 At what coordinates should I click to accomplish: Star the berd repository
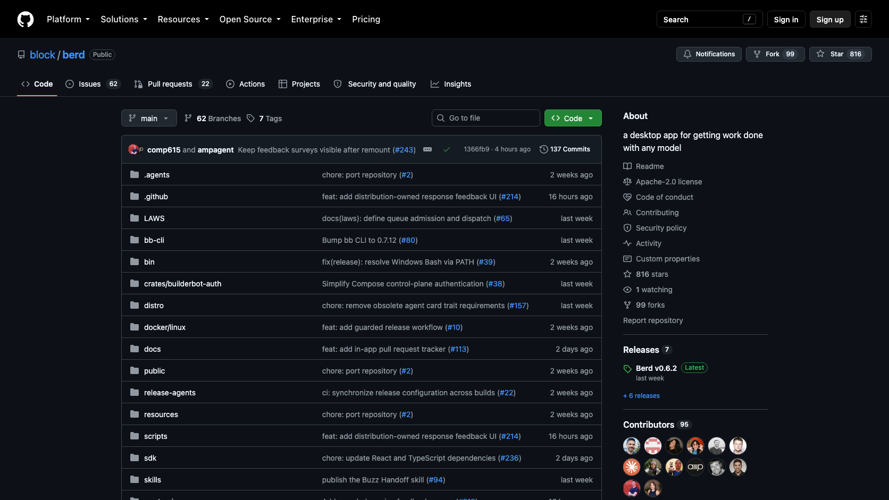[x=841, y=54]
